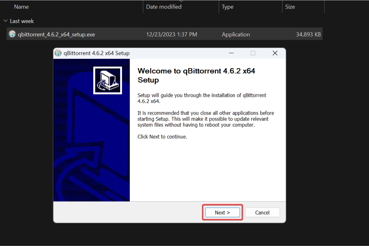Click the qBittorrent 4.6.2 x64 Setup title
The height and width of the screenshot is (246, 369).
[x=97, y=53]
